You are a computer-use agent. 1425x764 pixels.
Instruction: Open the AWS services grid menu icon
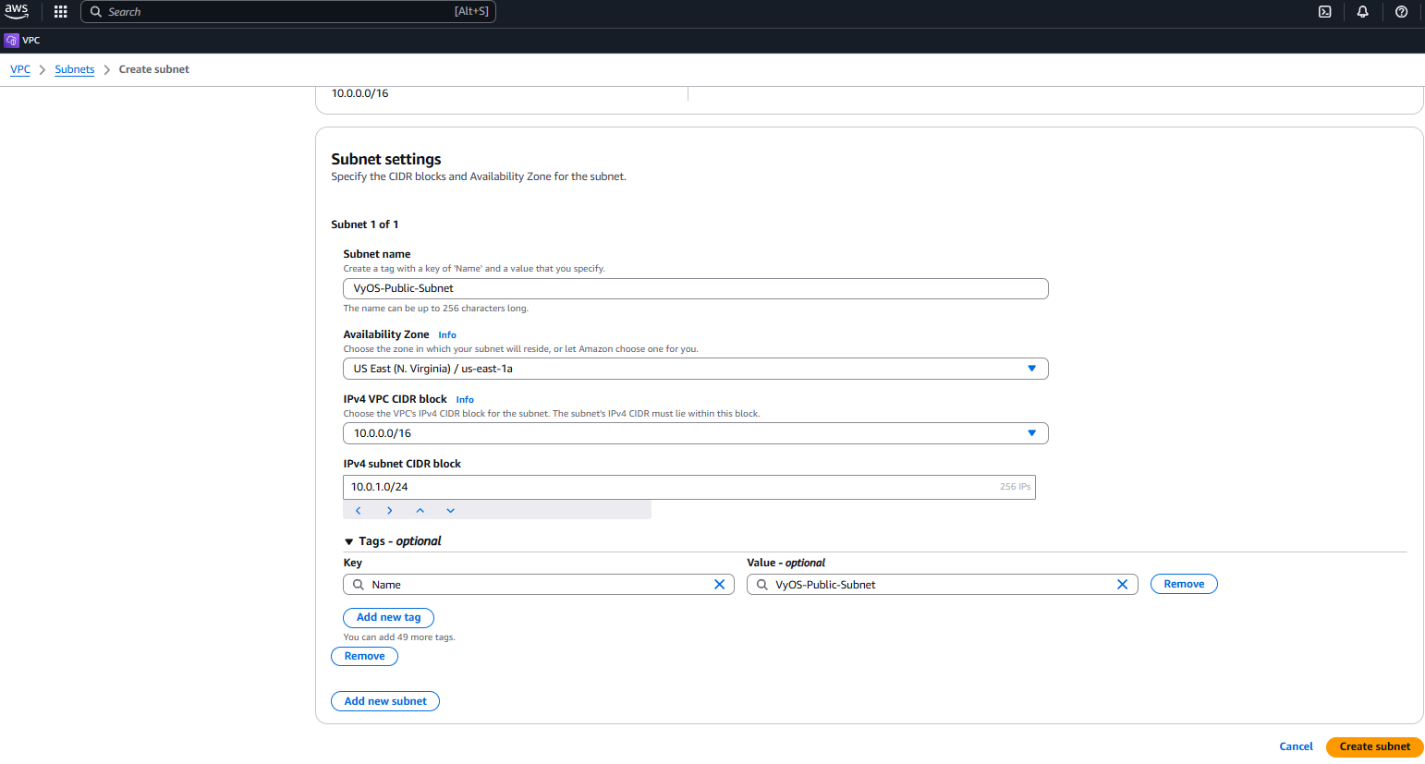click(x=60, y=12)
